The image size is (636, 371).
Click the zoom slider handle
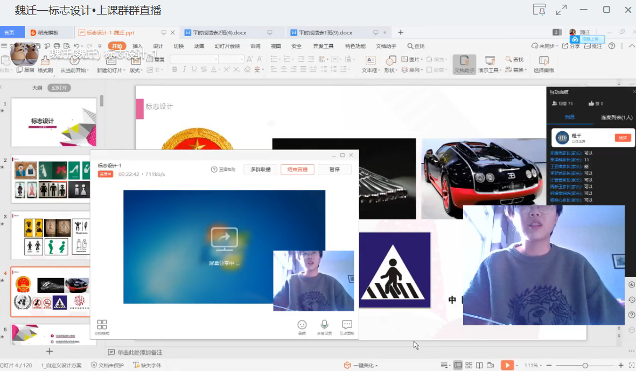coord(585,366)
